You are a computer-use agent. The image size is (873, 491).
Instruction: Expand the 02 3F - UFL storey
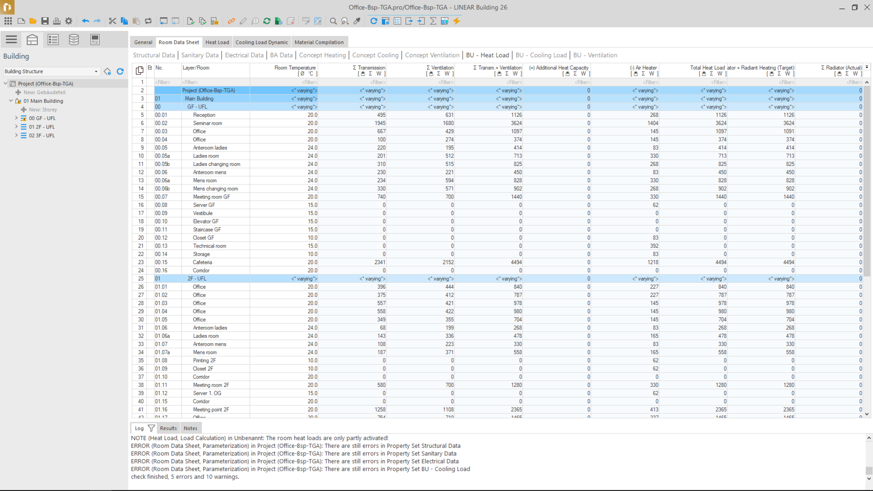tap(16, 136)
